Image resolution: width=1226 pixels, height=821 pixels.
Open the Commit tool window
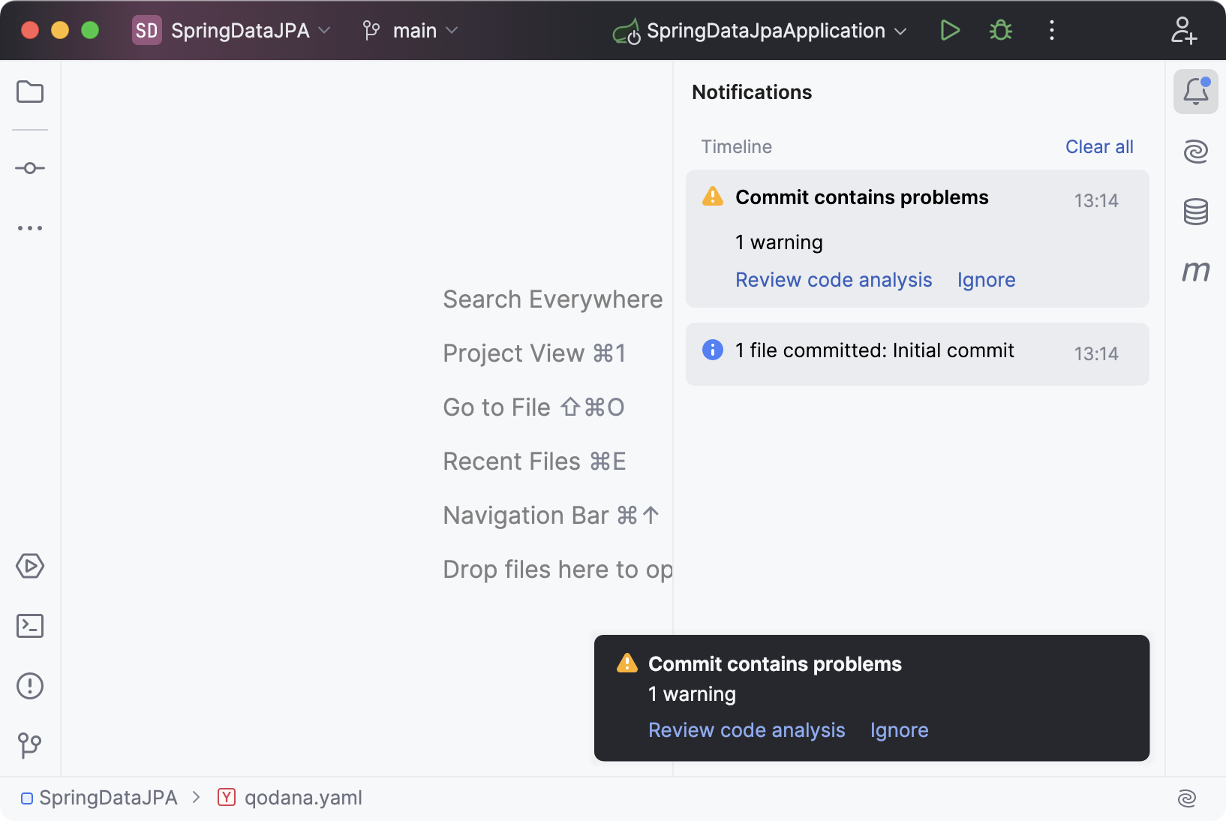click(x=30, y=168)
